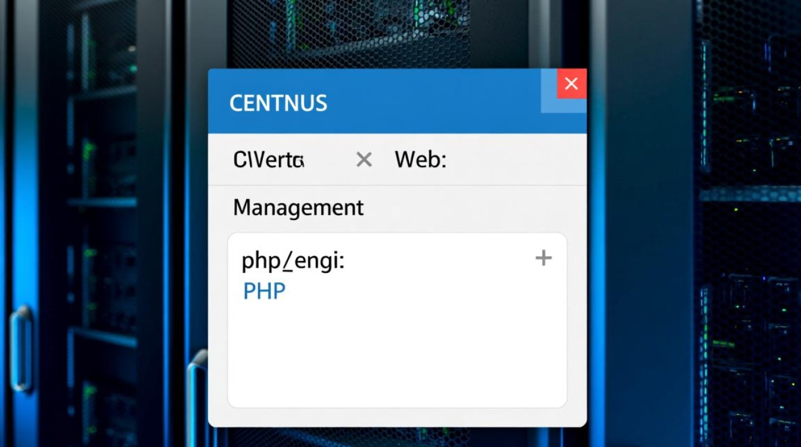Click the blue title bar right of CENTNUS
801x447 pixels.
[x=435, y=103]
